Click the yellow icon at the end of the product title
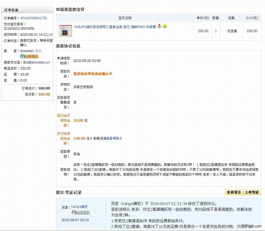 click(x=165, y=26)
